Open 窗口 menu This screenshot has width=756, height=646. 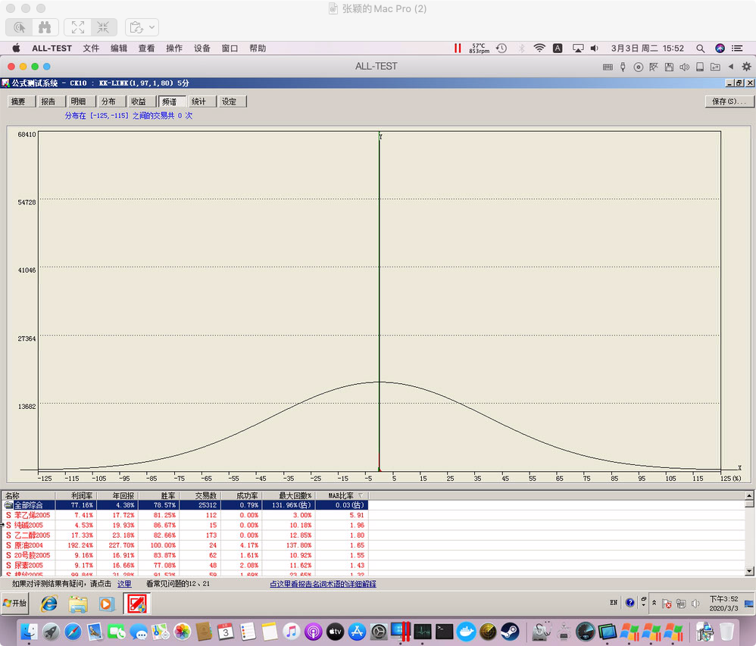point(230,48)
